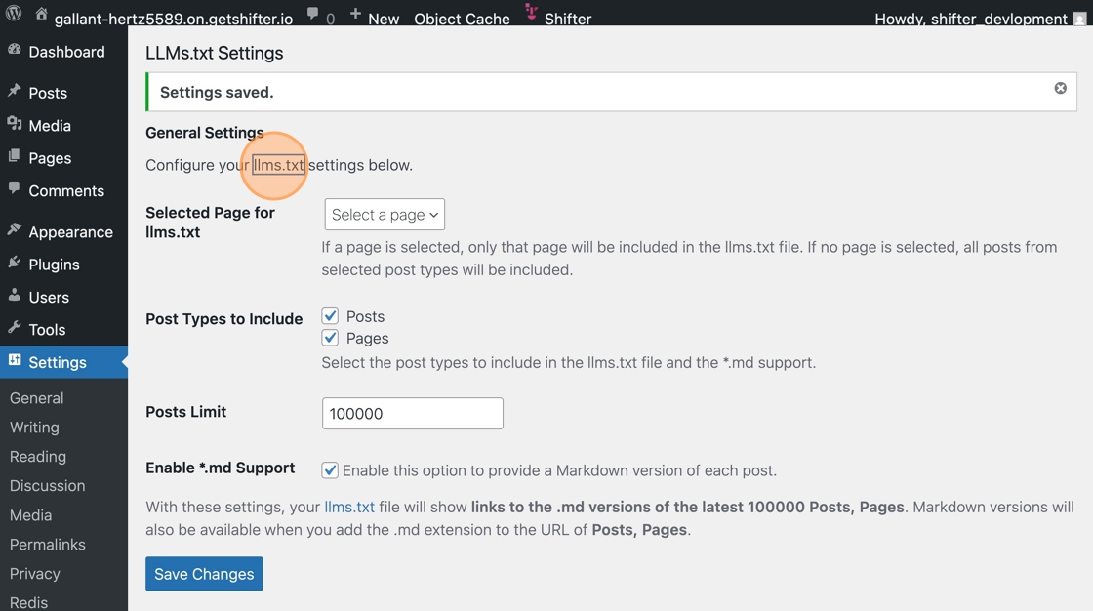Click the home site icon
Image resolution: width=1093 pixels, height=611 pixels.
[x=41, y=14]
